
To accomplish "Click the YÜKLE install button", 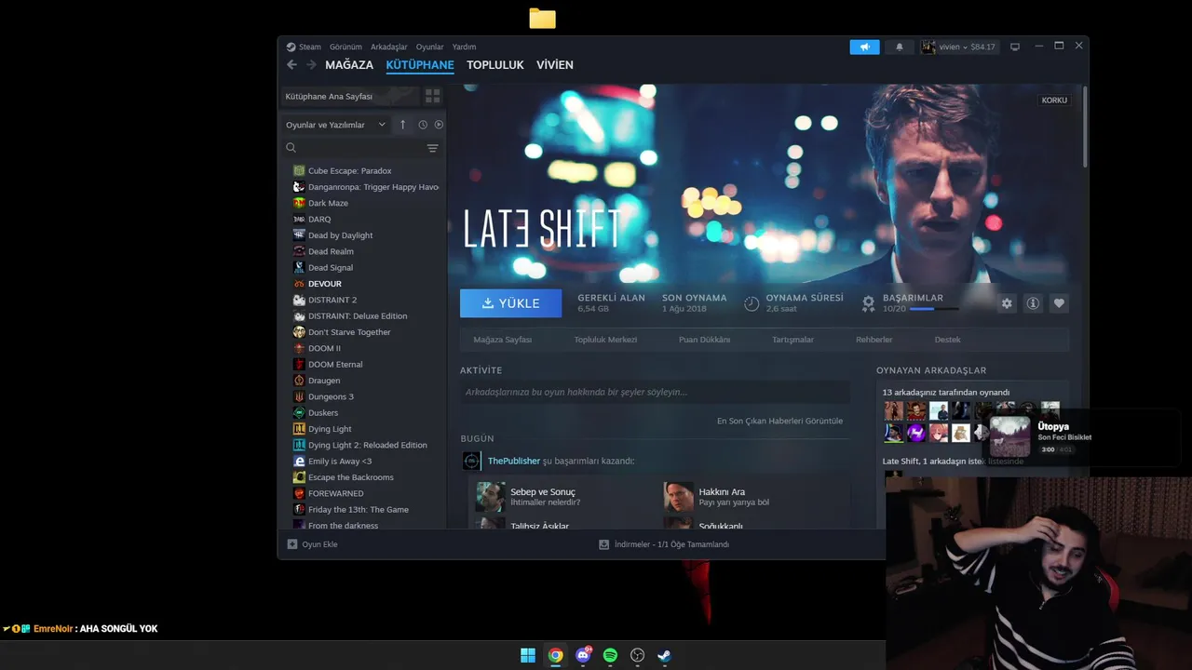I will 510,303.
